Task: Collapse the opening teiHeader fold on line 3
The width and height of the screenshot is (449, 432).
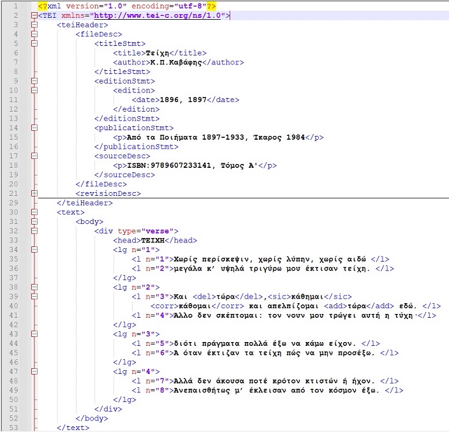Action: (x=34, y=25)
